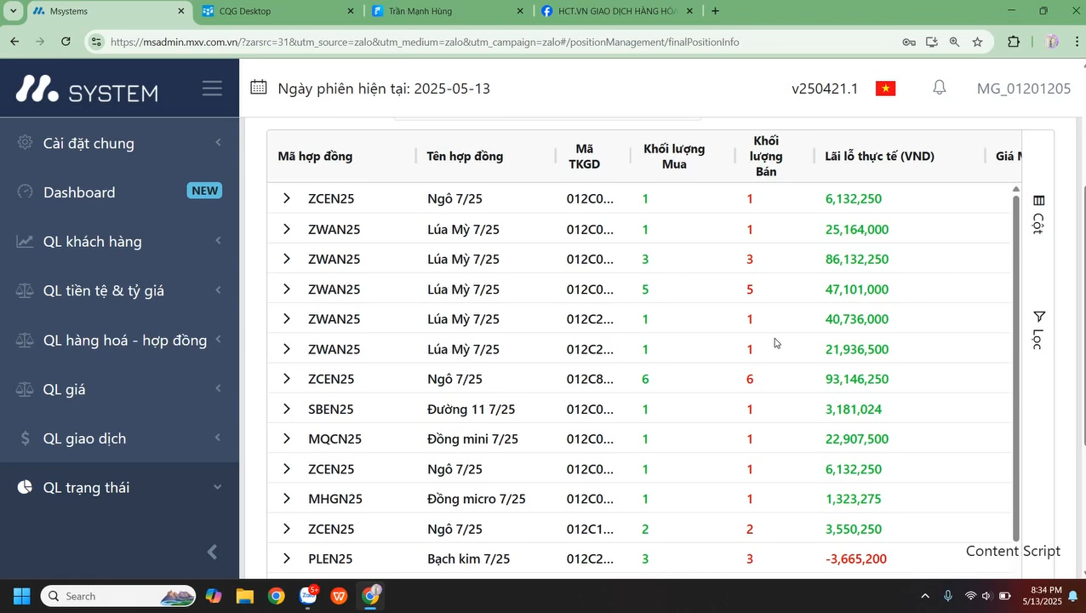The height and width of the screenshot is (613, 1086).
Task: Click the calendar icon next to session date
Action: [259, 88]
